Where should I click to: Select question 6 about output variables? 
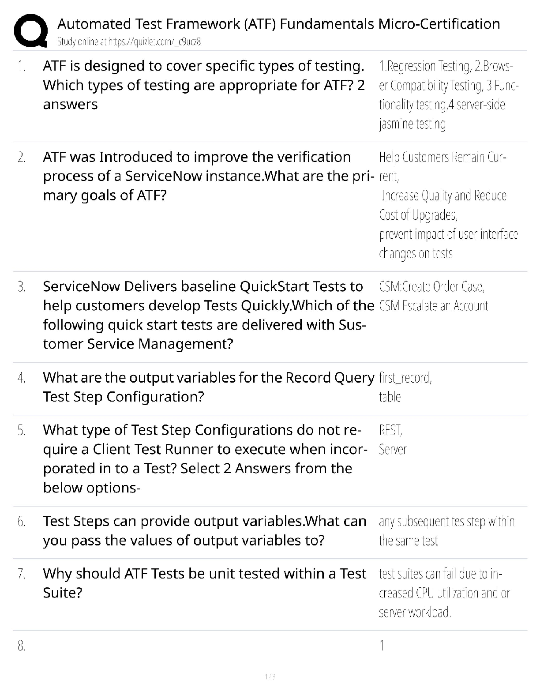click(204, 531)
